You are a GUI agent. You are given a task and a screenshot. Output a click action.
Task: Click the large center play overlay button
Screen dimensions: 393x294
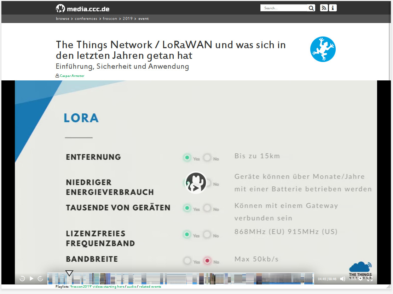click(x=196, y=183)
